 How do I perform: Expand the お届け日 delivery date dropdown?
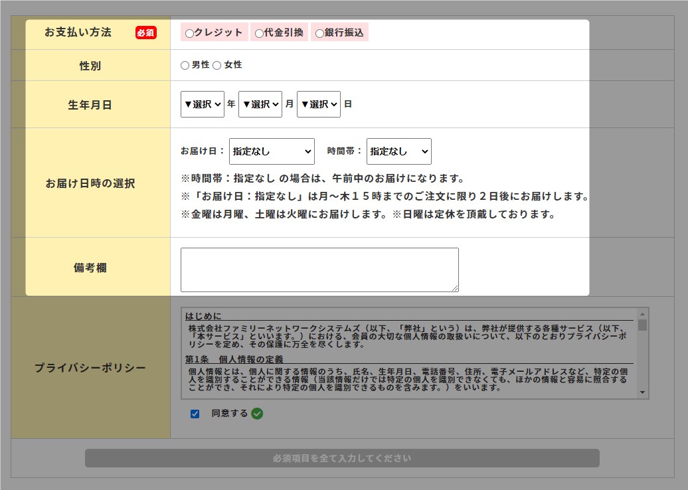[272, 151]
